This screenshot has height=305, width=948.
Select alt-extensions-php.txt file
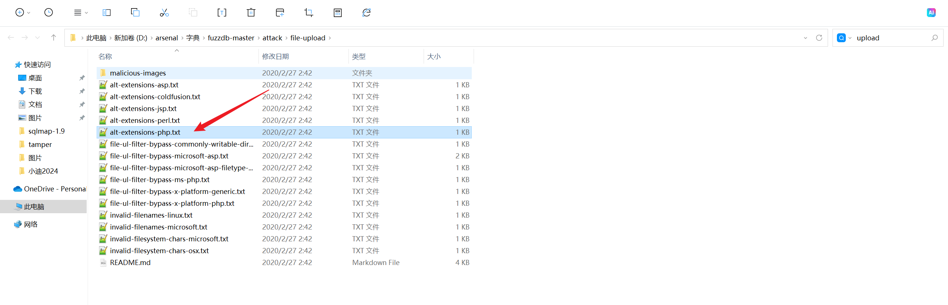(x=284, y=132)
